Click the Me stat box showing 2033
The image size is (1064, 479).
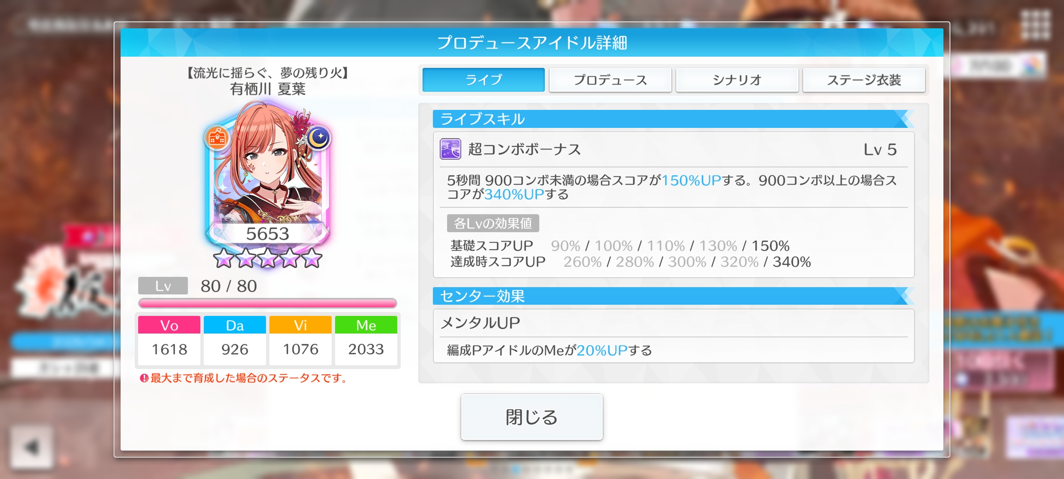[x=366, y=341]
